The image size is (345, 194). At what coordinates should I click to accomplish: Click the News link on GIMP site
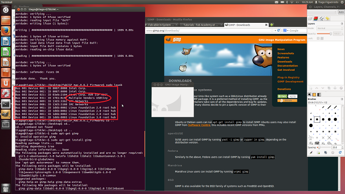click(x=281, y=49)
